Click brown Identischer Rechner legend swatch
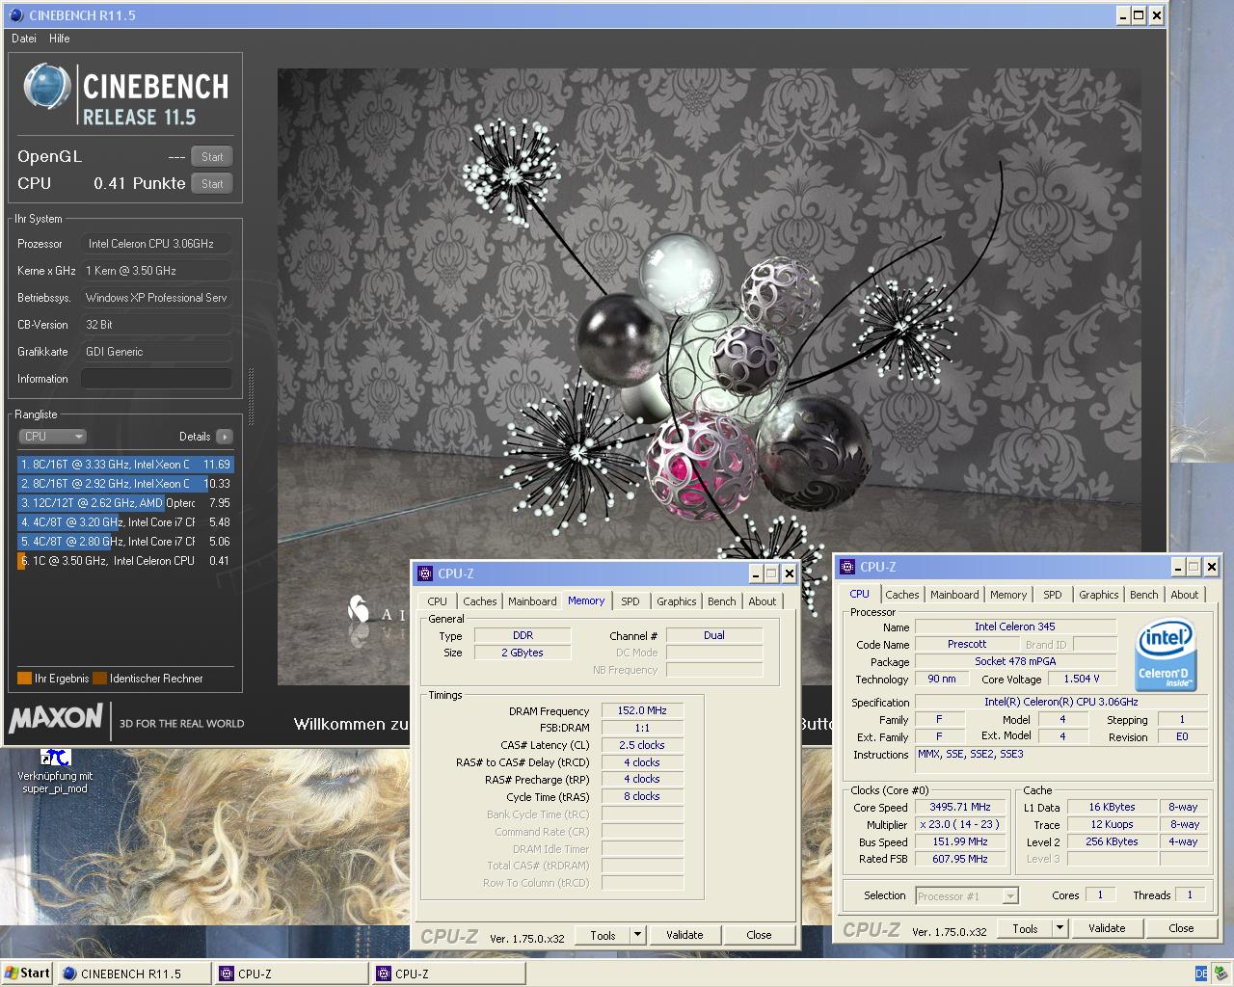Image resolution: width=1234 pixels, height=987 pixels. tap(99, 679)
